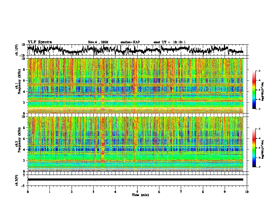Click the ch.1 spectrogram panel
278x215 pixels.
pos(135,86)
